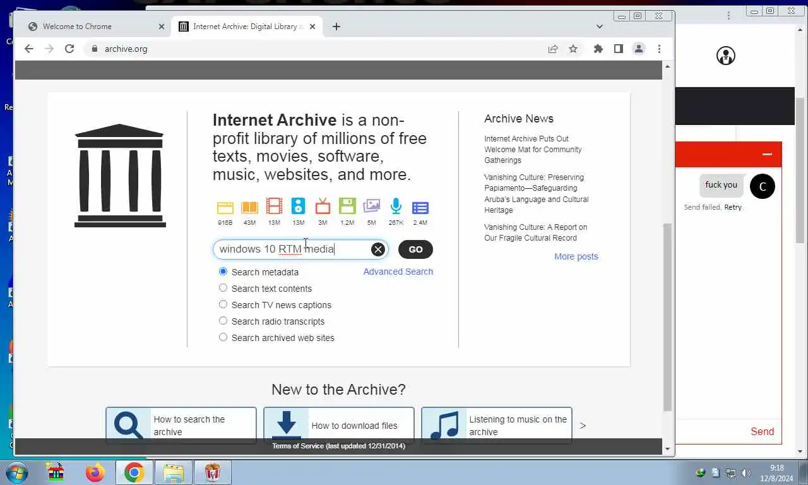Reload the archive.org page
Image resolution: width=808 pixels, height=485 pixels.
pyautogui.click(x=69, y=49)
